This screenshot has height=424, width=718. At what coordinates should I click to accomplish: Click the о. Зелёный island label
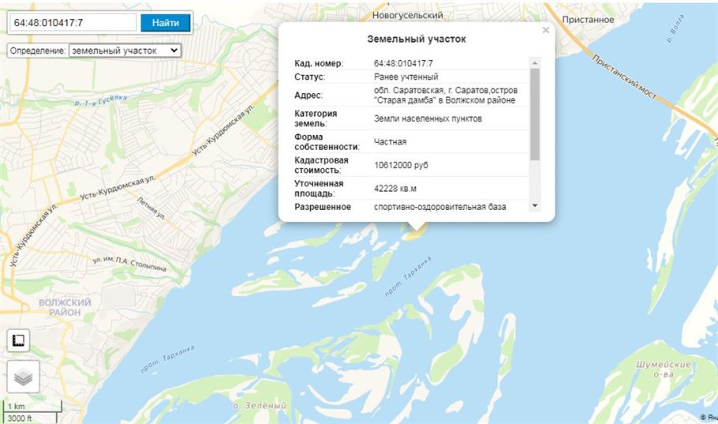click(x=260, y=405)
